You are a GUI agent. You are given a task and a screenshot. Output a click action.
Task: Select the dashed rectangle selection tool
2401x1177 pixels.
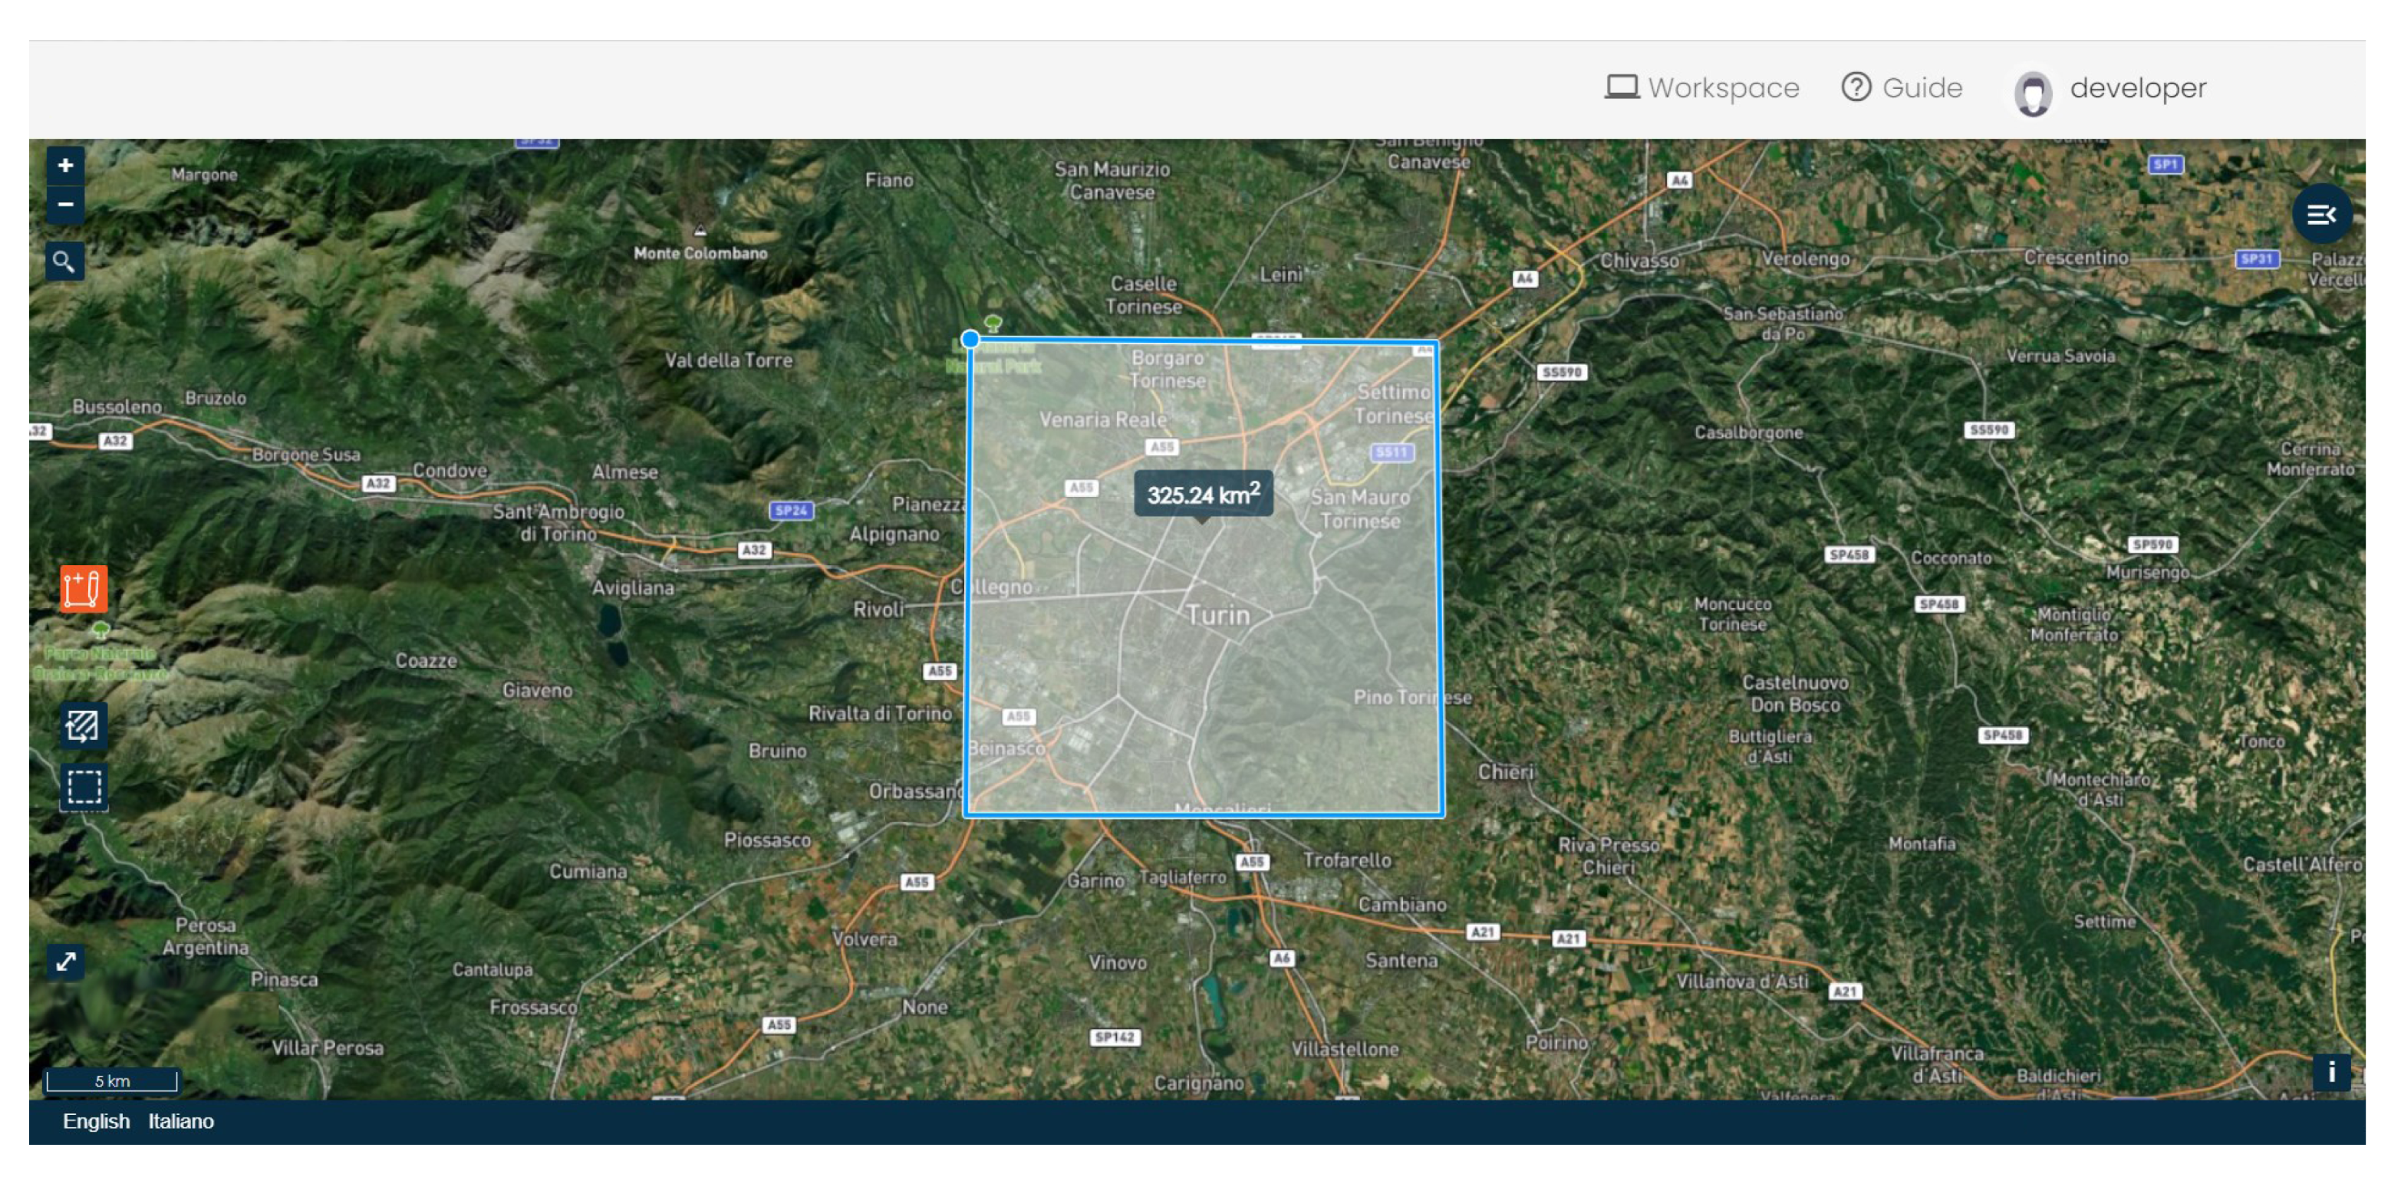pyautogui.click(x=84, y=787)
